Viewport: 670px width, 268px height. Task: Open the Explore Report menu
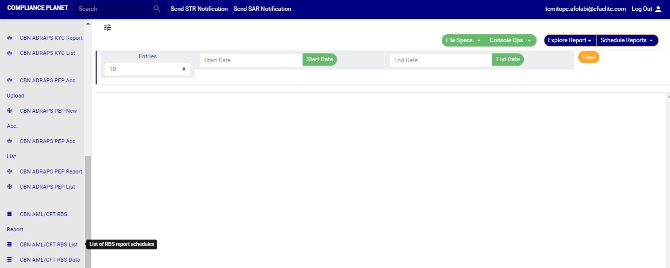[570, 41]
